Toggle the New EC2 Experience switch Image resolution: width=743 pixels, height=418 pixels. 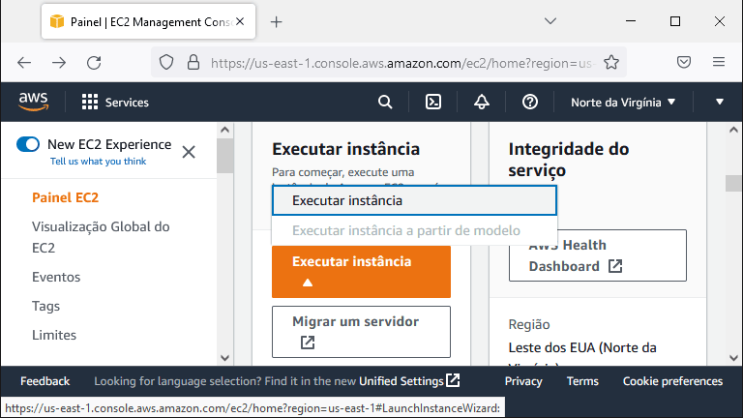28,144
